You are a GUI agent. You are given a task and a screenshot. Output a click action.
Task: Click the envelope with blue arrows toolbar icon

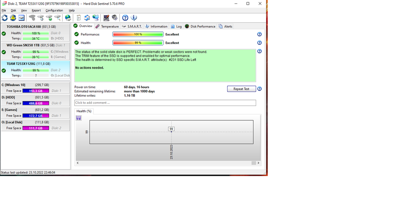[x=87, y=18]
